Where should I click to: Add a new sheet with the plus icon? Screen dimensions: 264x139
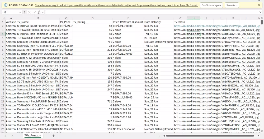(53, 136)
